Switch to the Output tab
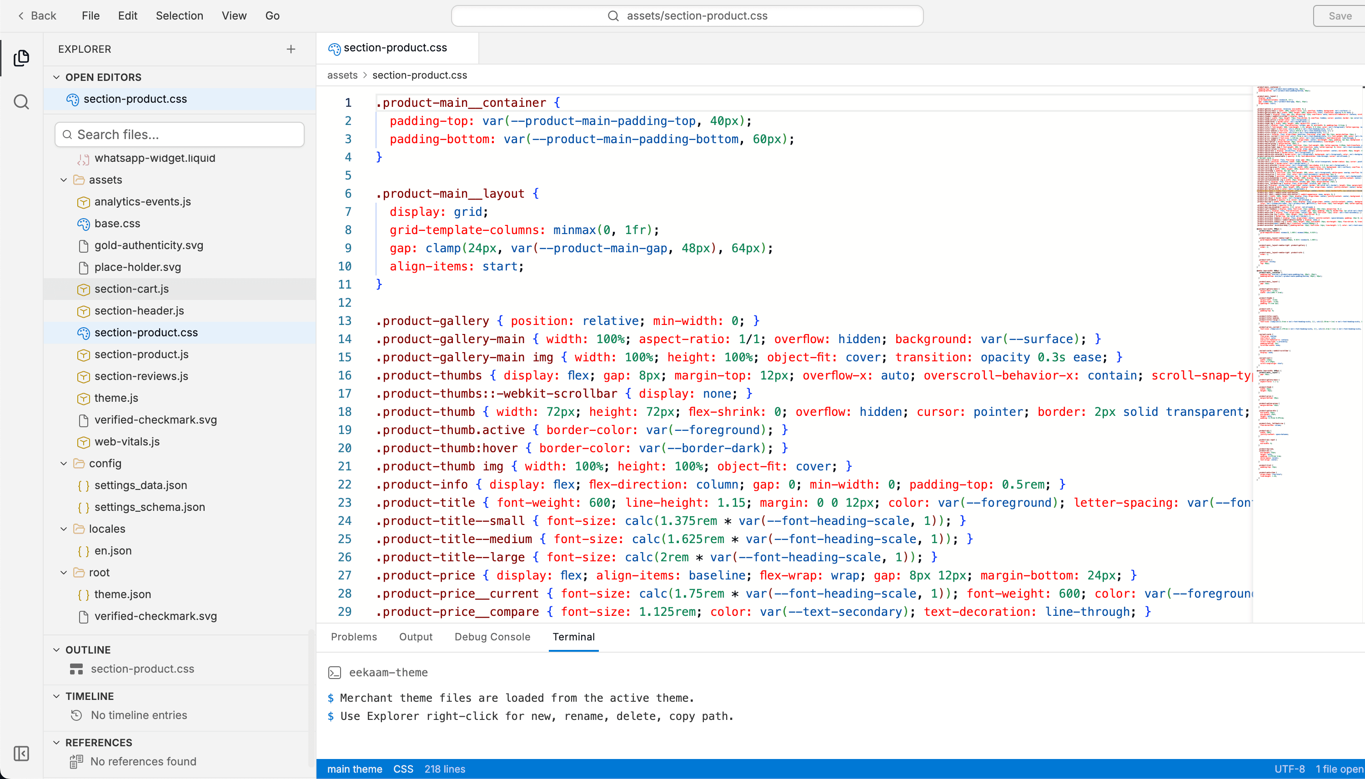The width and height of the screenshot is (1365, 779). [x=416, y=637]
